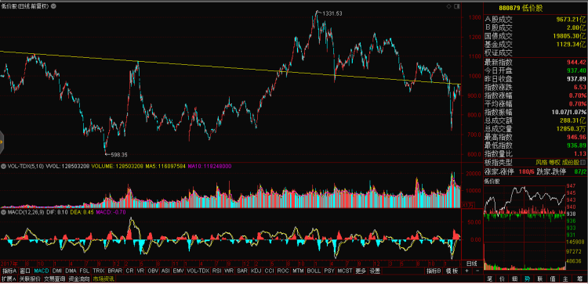Screen dimensions: 588x284
Task: Activate the ROC indicator
Action: coord(283,271)
